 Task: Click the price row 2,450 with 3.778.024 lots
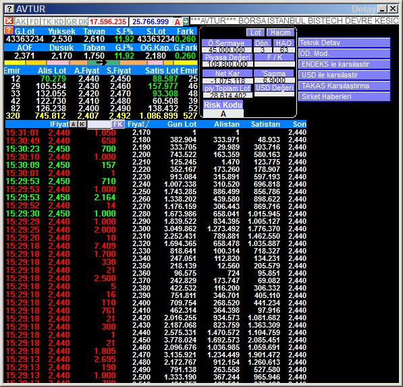219,340
